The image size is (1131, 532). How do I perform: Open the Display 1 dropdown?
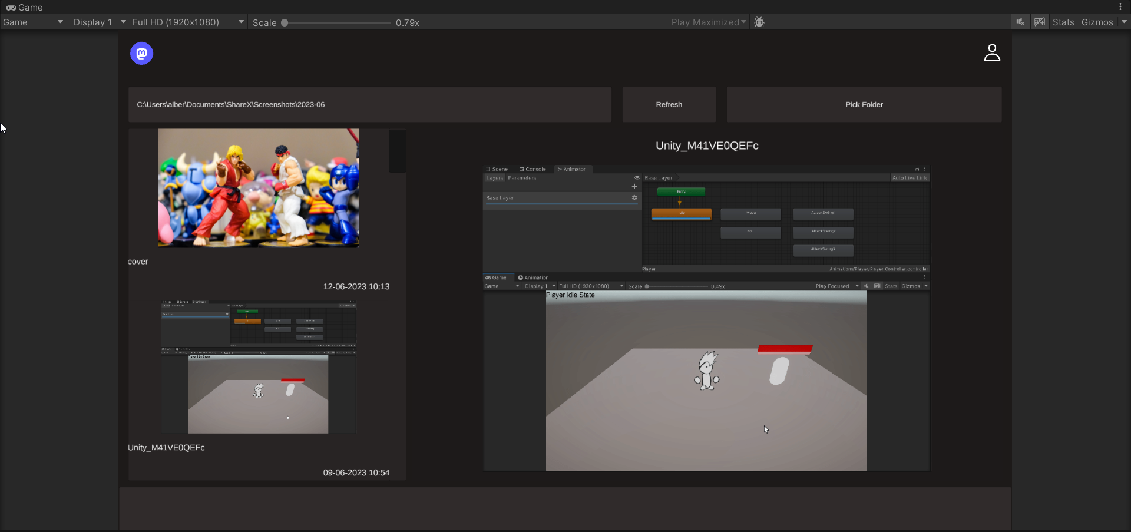tap(98, 22)
